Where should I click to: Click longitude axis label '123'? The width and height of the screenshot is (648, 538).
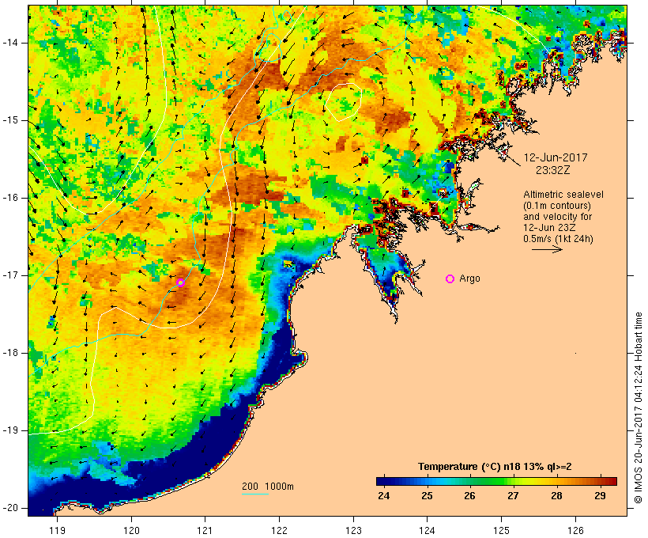click(353, 530)
